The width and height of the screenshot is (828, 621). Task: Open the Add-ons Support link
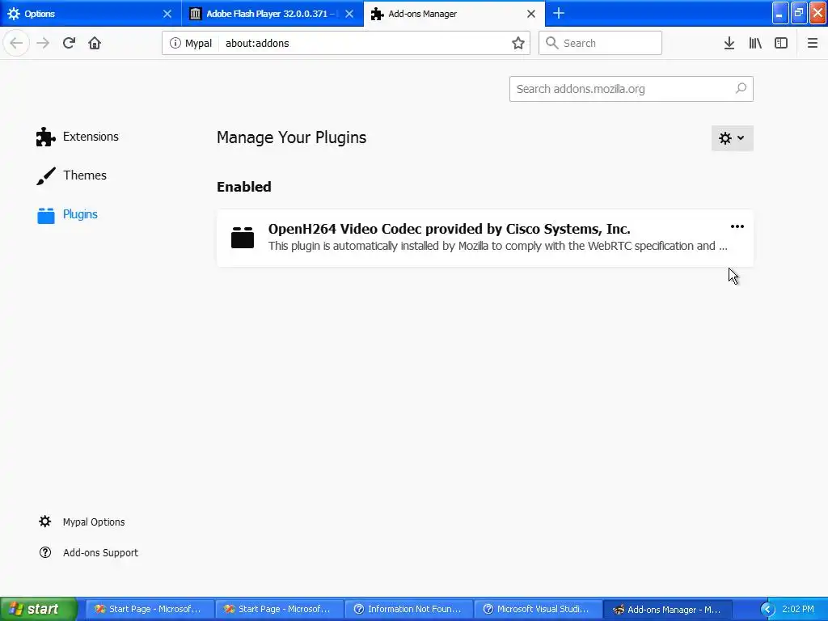100,552
